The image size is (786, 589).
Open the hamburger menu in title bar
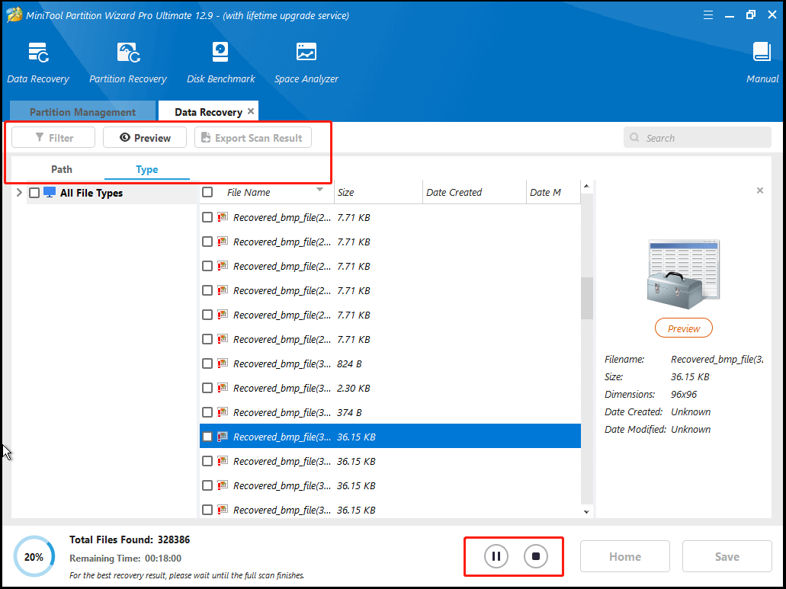707,15
